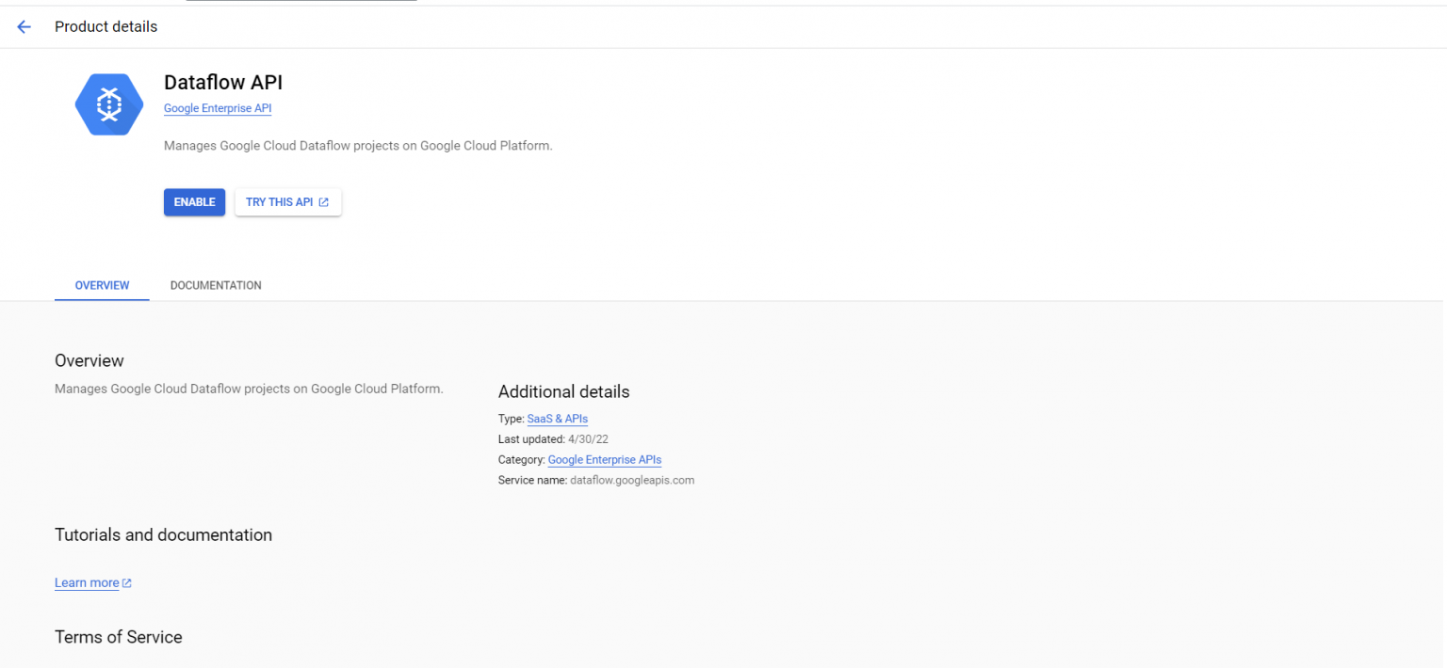Switch to the DOCUMENTATION tab

point(216,285)
